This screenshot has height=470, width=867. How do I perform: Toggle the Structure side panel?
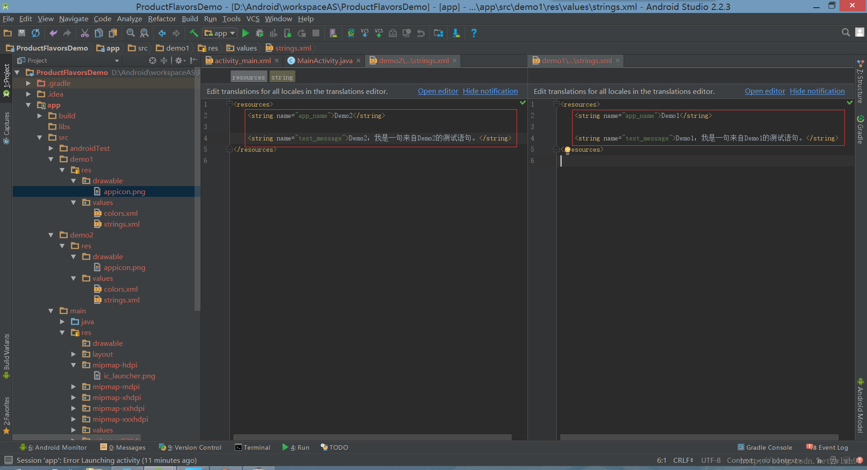click(860, 82)
